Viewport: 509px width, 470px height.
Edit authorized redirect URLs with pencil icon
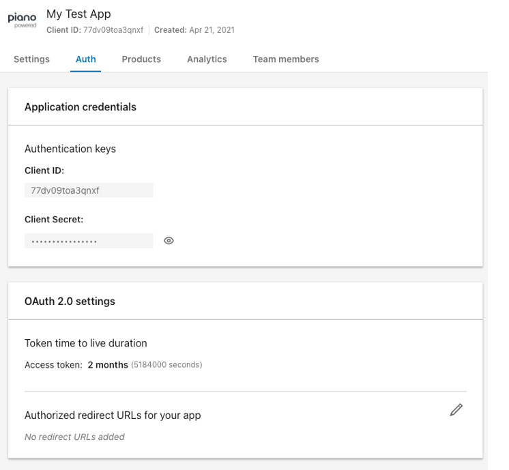456,410
